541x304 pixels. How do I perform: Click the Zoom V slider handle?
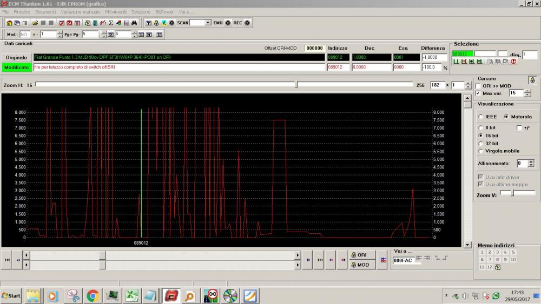[513, 193]
